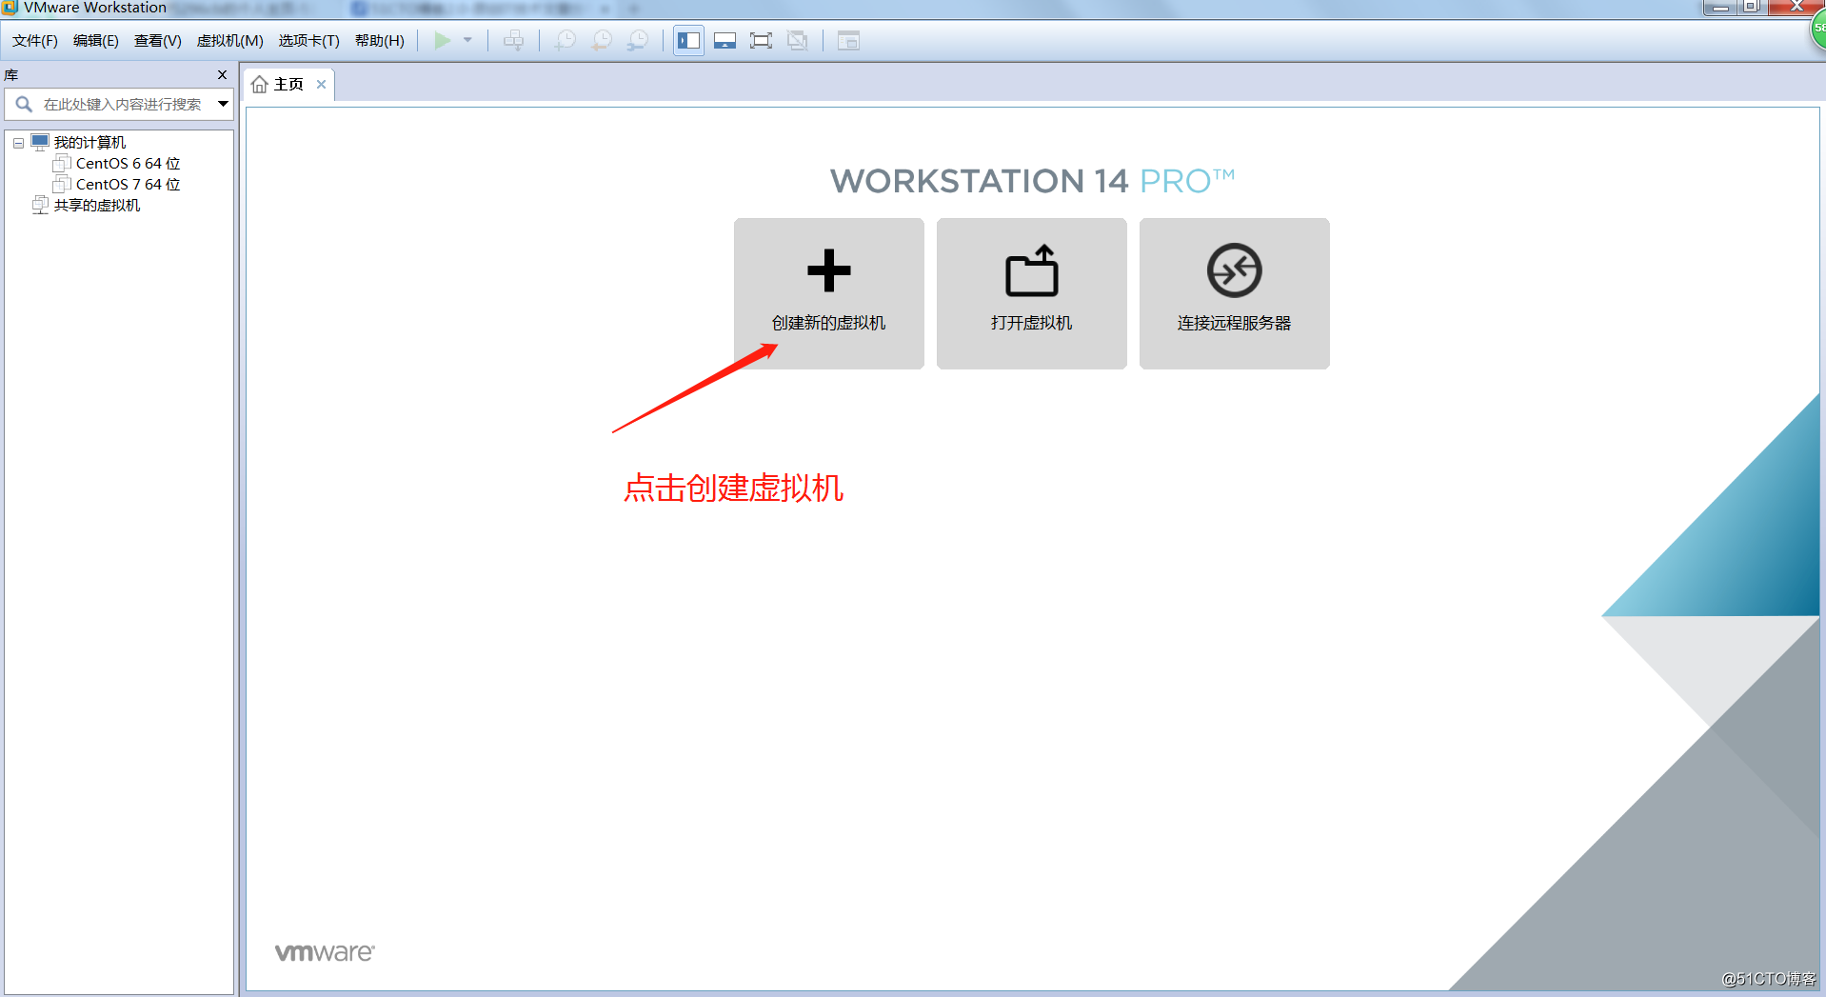Image resolution: width=1826 pixels, height=997 pixels.
Task: Click the 连接远程服务器 button
Action: click(x=1234, y=293)
